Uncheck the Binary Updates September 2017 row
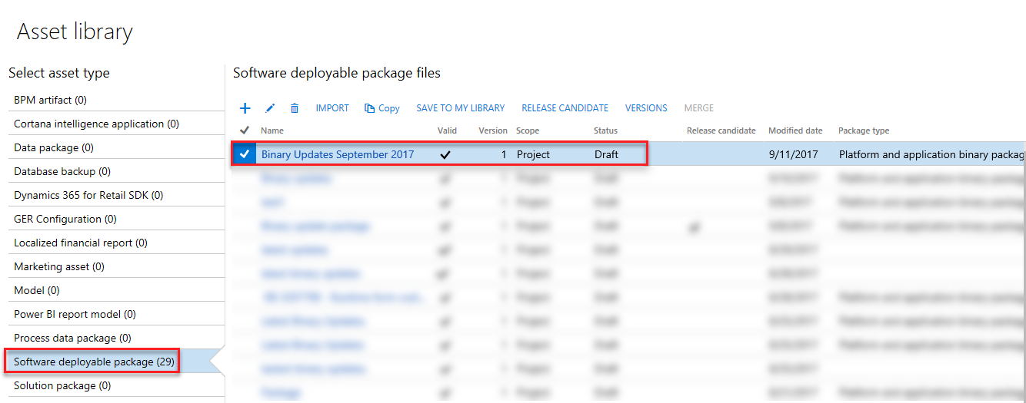This screenshot has width=1026, height=403. pyautogui.click(x=245, y=154)
